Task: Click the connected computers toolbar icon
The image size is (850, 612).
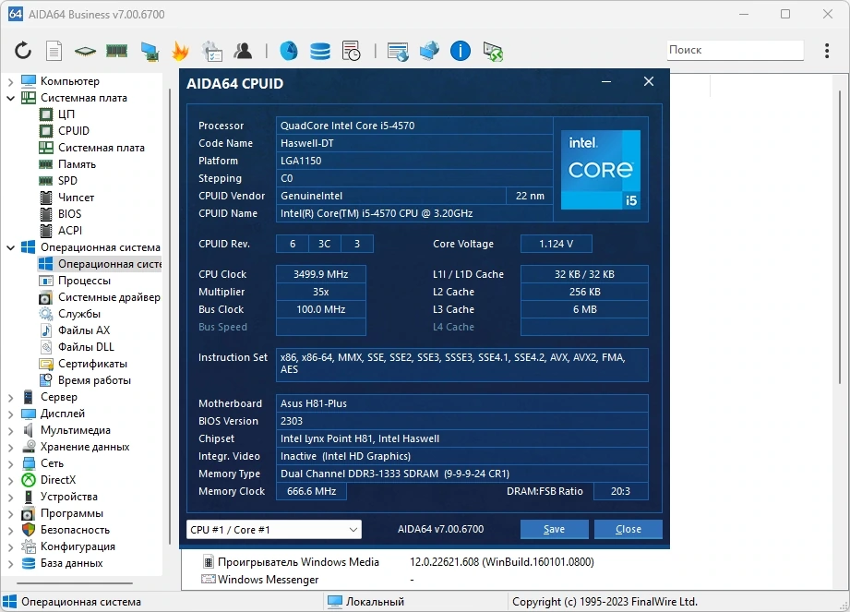Action: 429,51
